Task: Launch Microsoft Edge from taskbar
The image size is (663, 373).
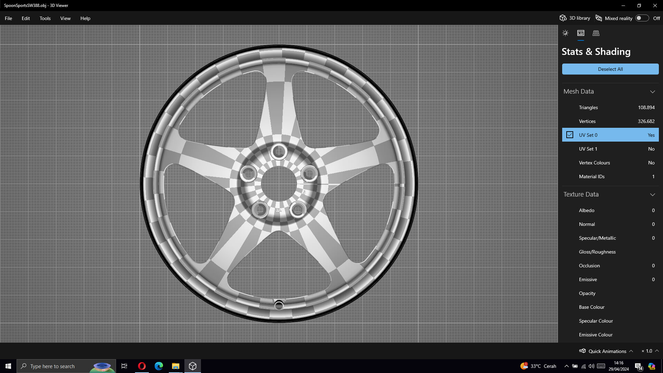Action: coord(158,366)
